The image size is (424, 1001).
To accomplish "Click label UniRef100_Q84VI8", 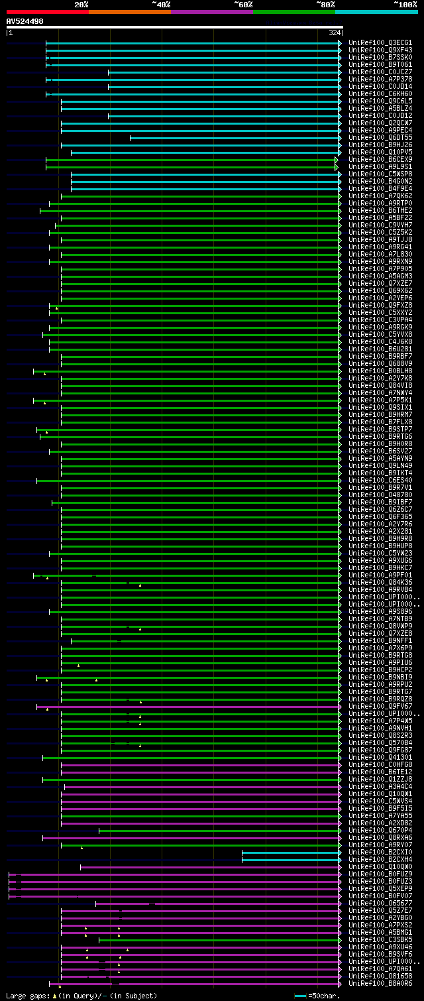I will [380, 386].
